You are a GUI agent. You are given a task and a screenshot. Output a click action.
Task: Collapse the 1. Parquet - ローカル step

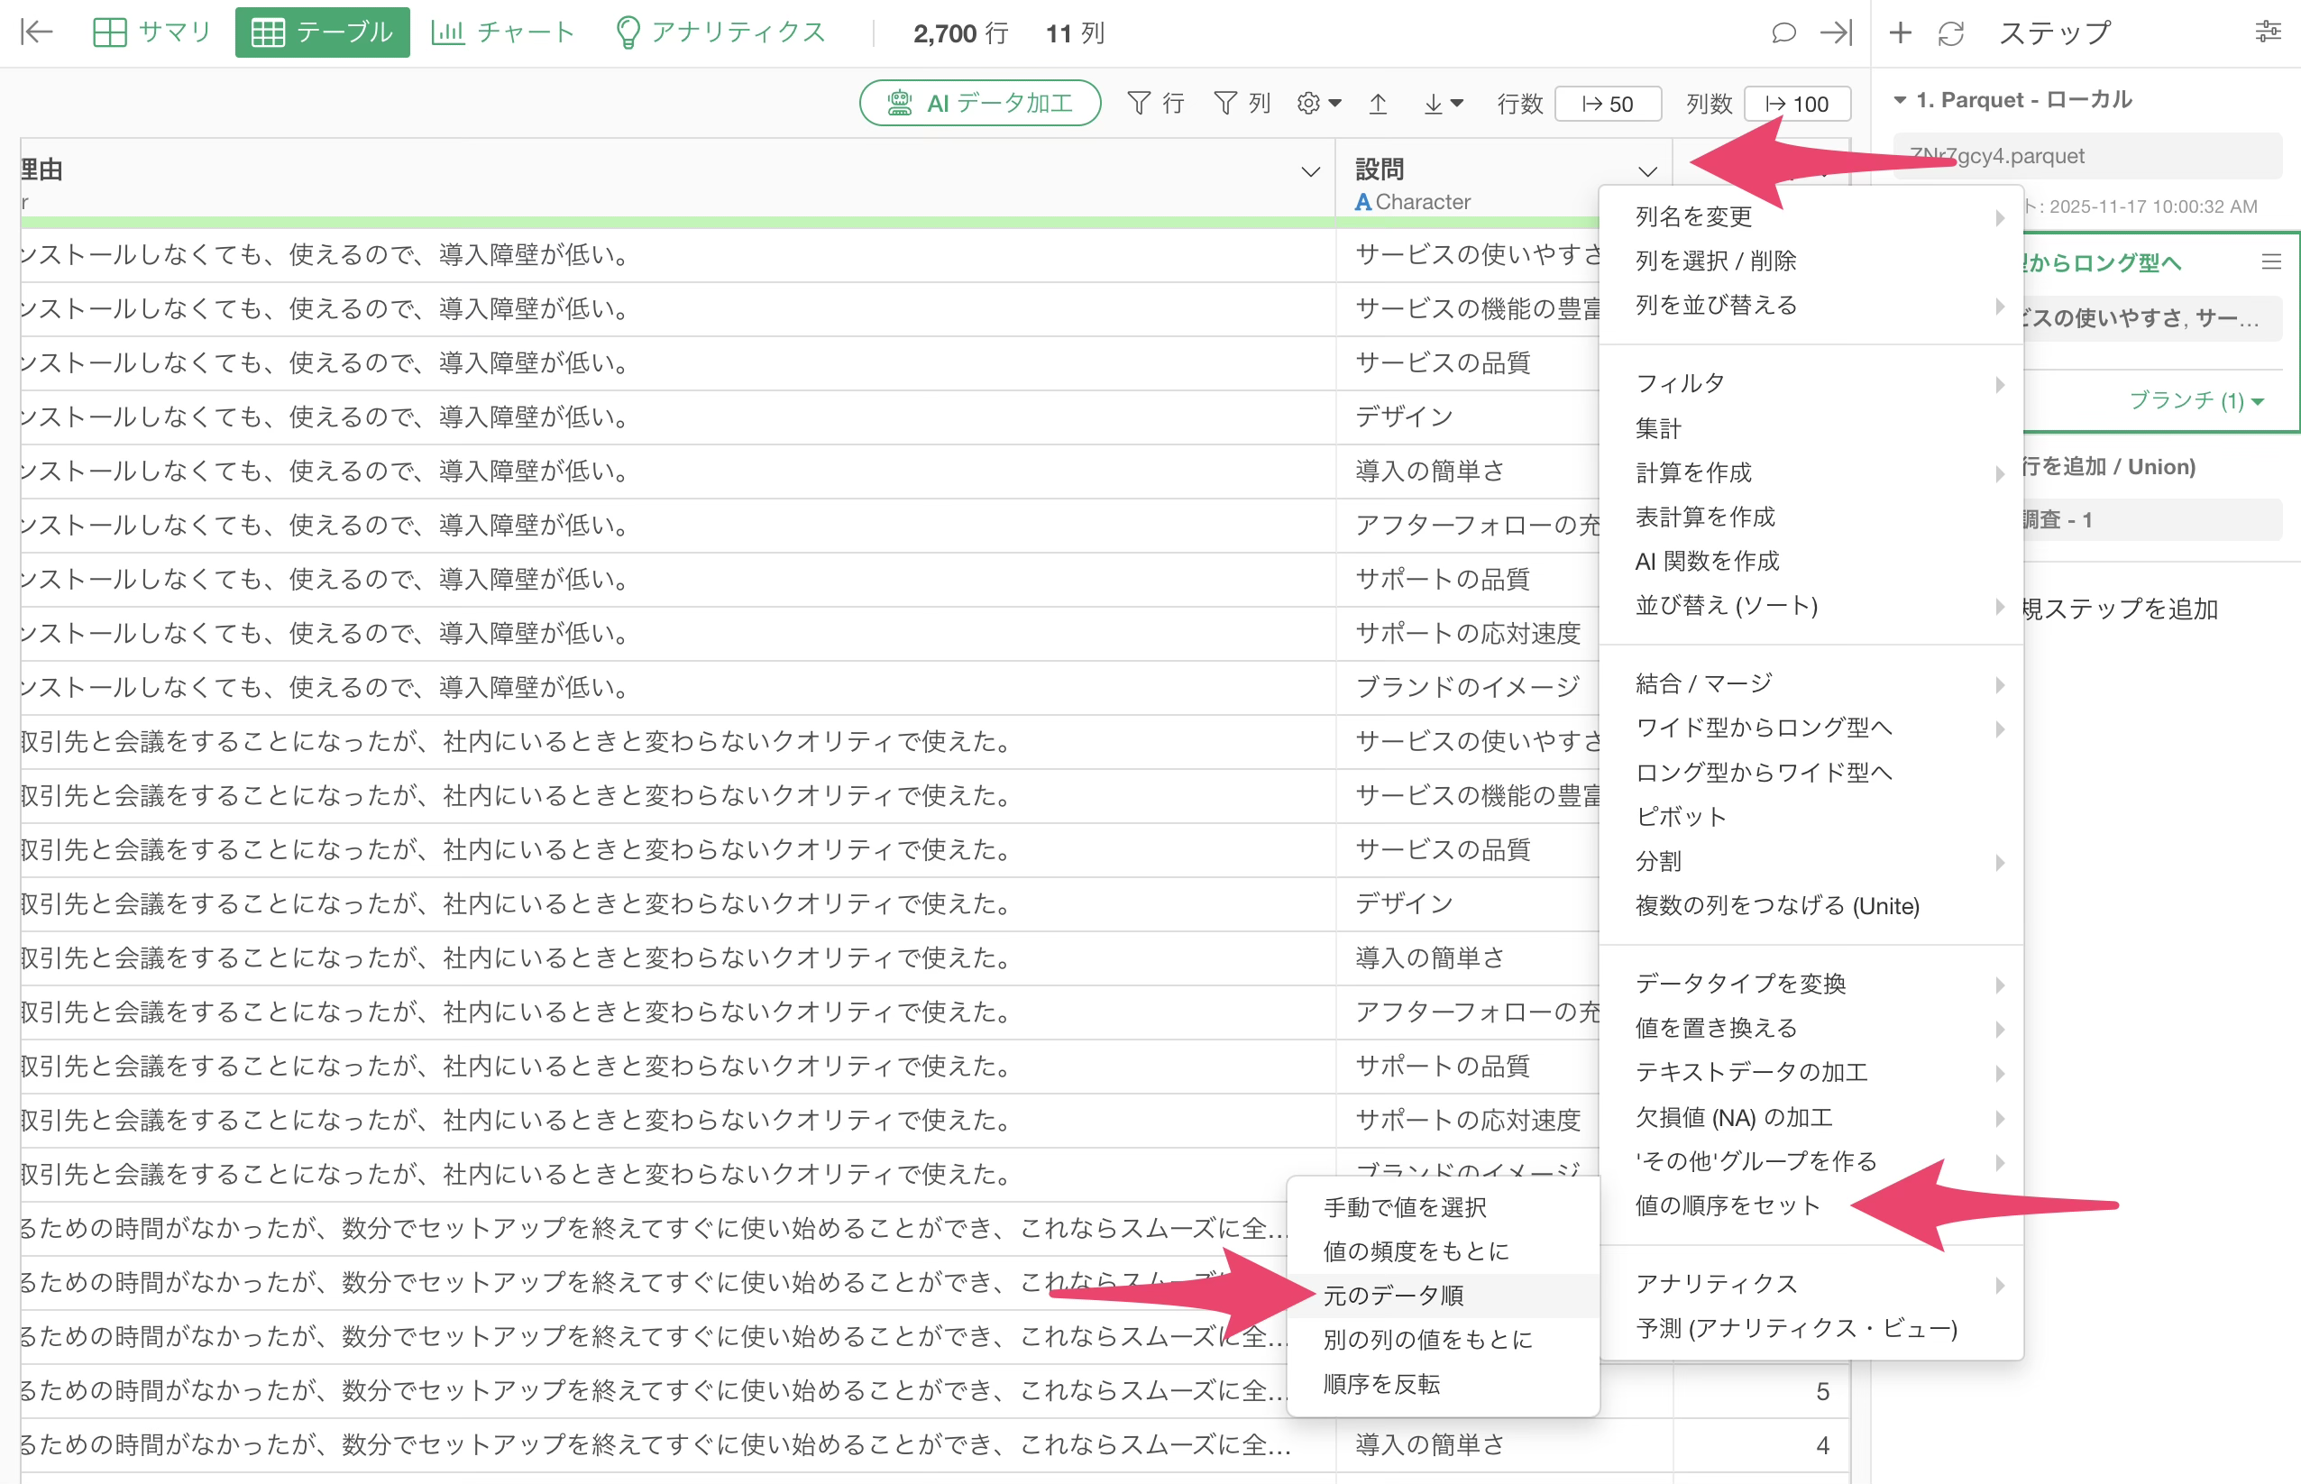[x=1900, y=100]
